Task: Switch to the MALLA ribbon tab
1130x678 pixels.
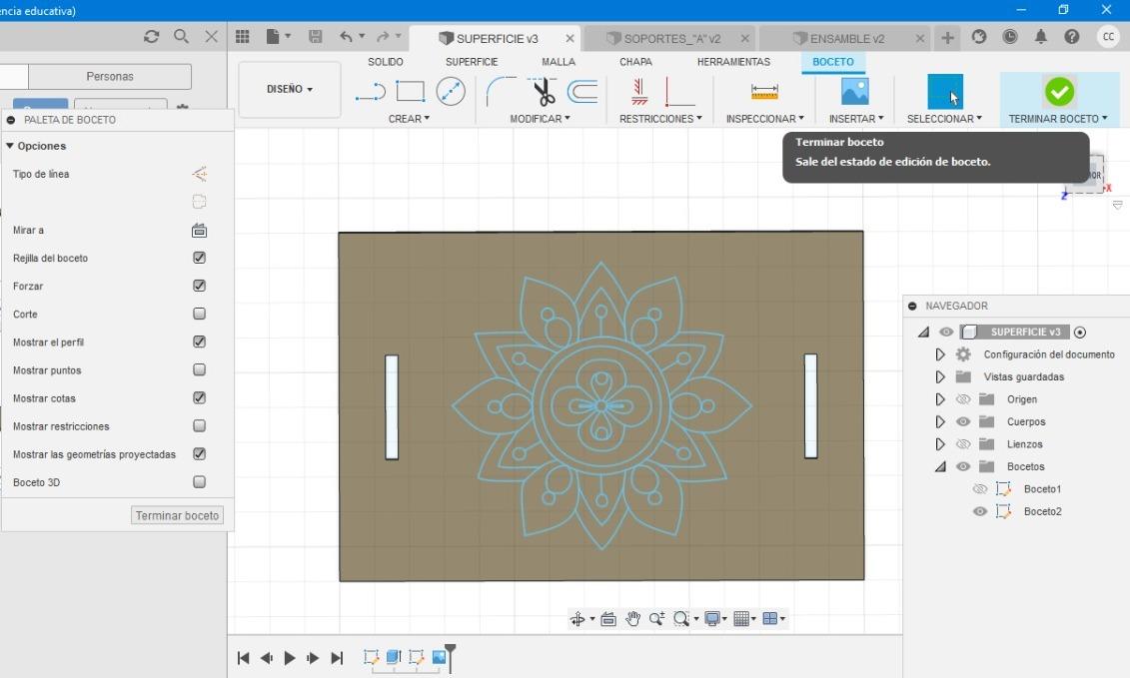Action: pyautogui.click(x=559, y=62)
